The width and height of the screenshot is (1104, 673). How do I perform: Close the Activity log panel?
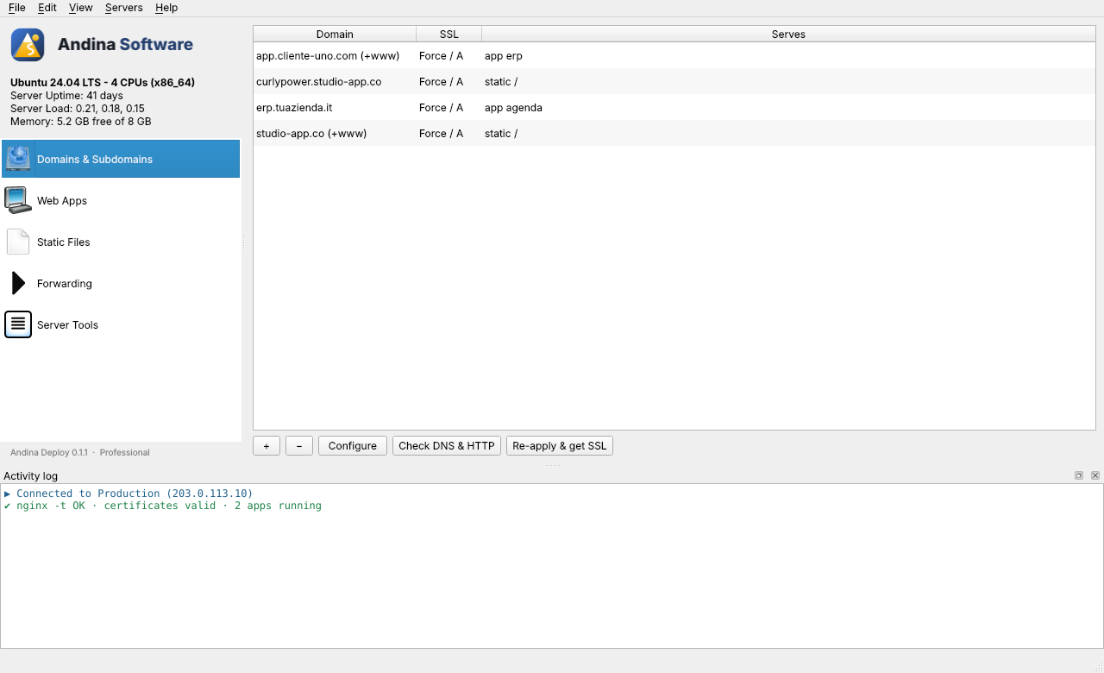point(1095,475)
